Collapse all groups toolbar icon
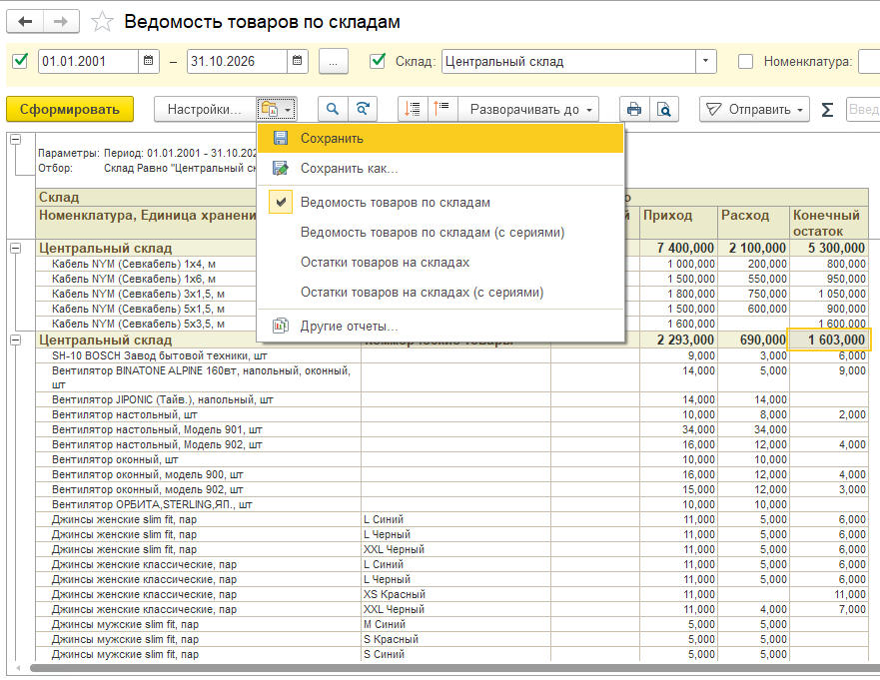Image resolution: width=880 pixels, height=680 pixels. [413, 109]
